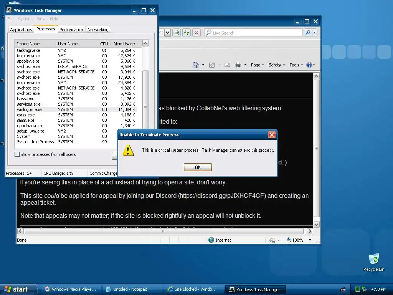This screenshot has width=393, height=295.
Task: Click the Feeds RSS icon
Action: tap(212, 65)
